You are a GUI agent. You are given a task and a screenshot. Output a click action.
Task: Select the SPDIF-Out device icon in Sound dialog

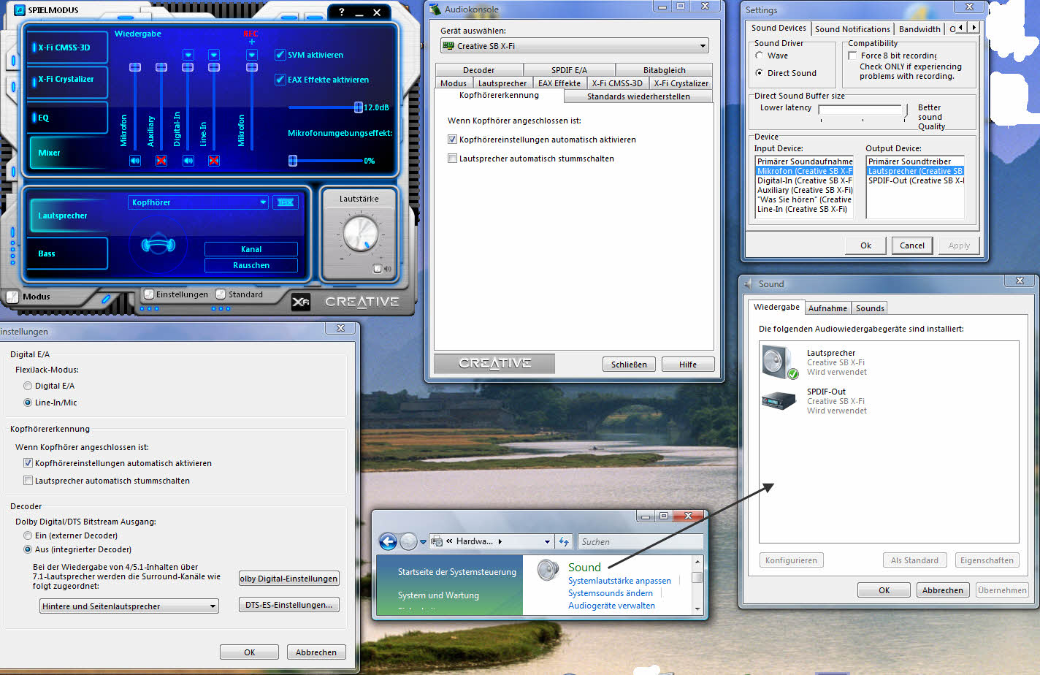tap(779, 400)
